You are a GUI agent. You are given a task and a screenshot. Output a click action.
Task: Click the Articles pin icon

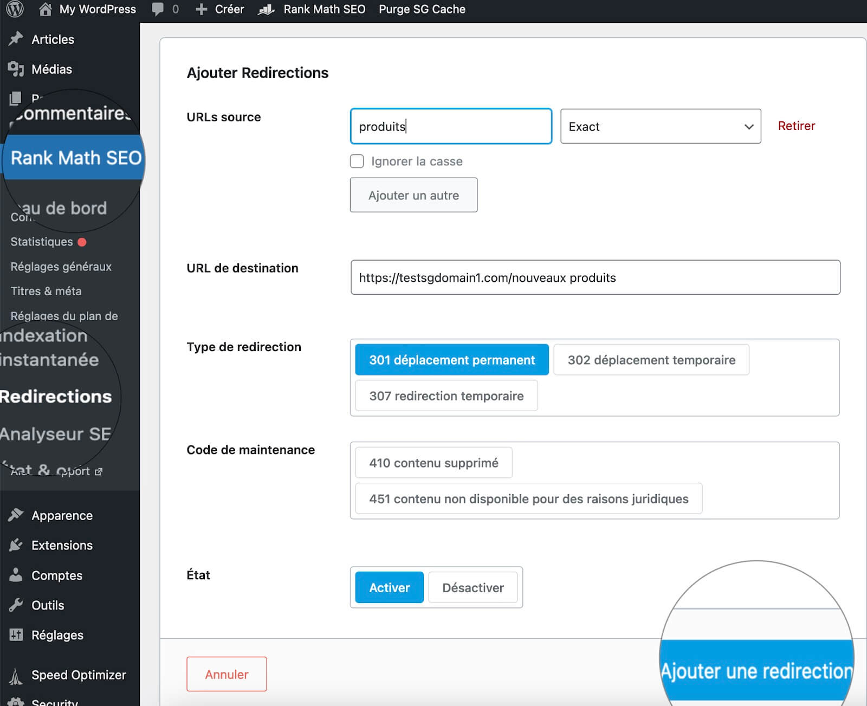(16, 39)
